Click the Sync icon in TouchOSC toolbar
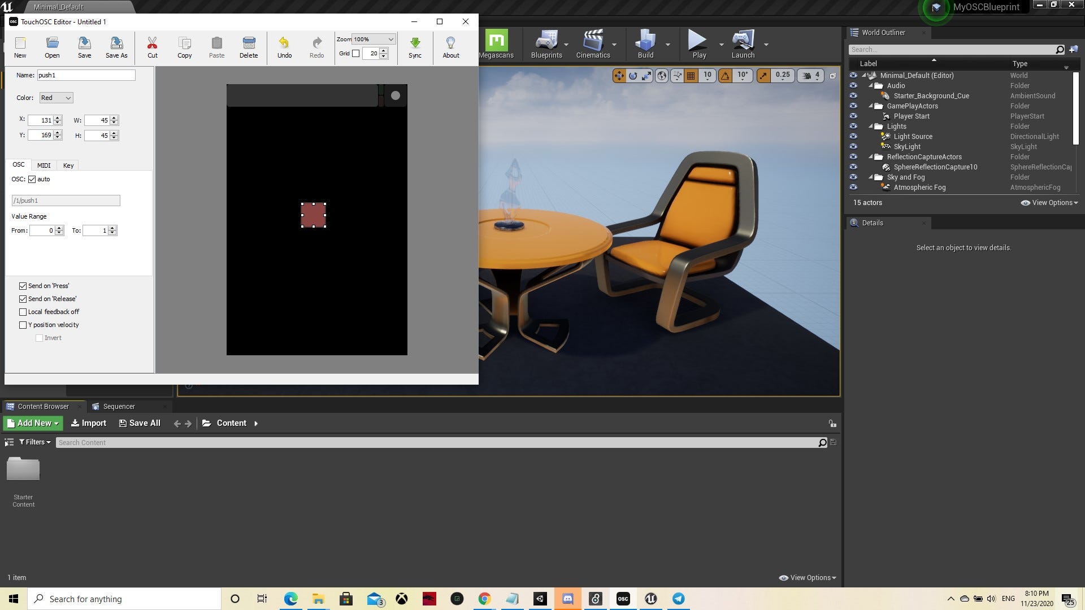Viewport: 1085px width, 610px height. 415,43
